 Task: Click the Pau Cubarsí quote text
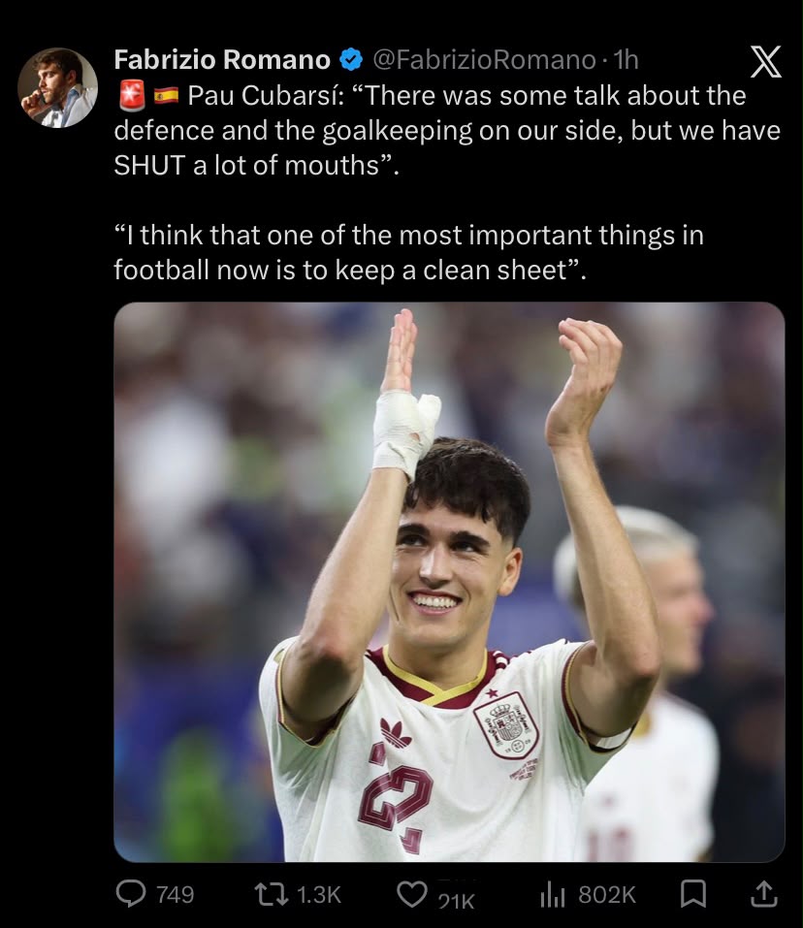tap(447, 130)
